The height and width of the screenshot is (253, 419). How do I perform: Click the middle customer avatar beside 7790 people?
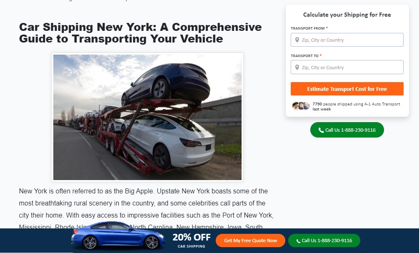[x=301, y=106]
